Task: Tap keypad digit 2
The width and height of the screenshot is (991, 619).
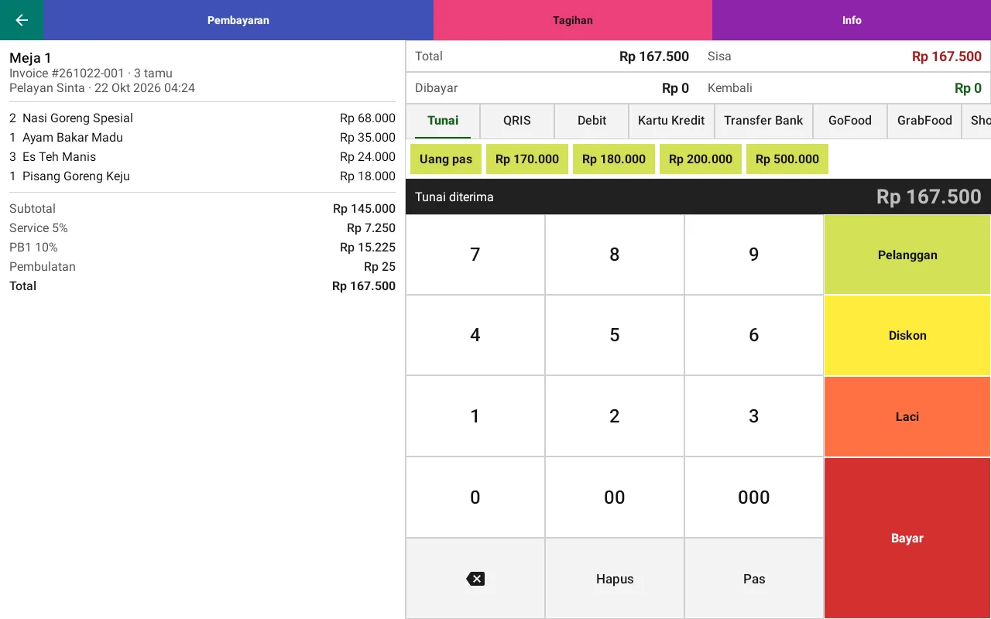Action: point(615,416)
